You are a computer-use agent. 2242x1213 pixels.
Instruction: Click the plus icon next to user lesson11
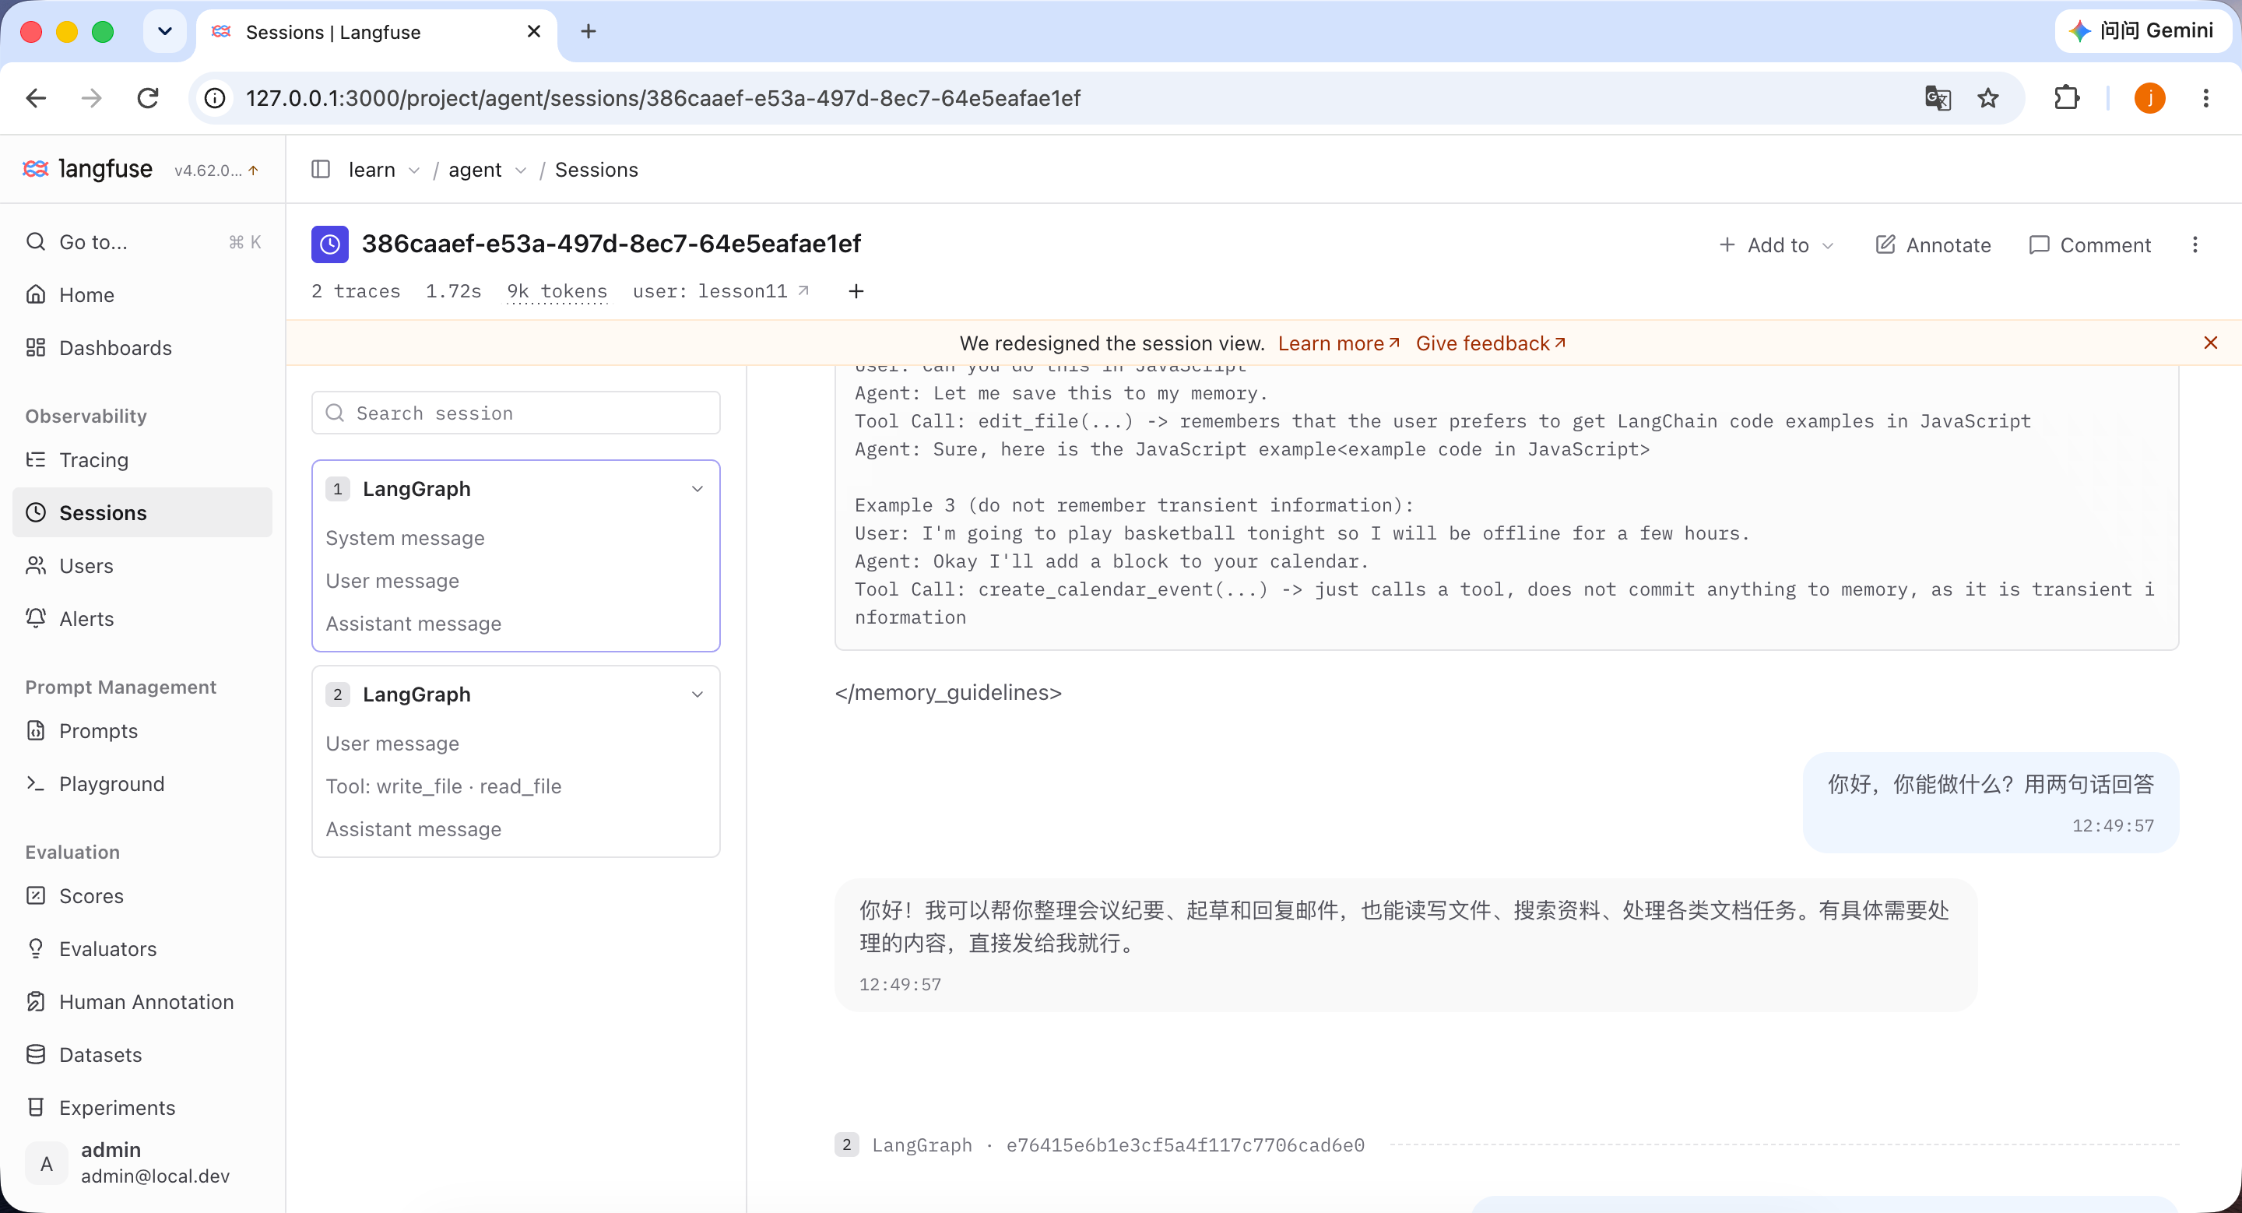[856, 291]
